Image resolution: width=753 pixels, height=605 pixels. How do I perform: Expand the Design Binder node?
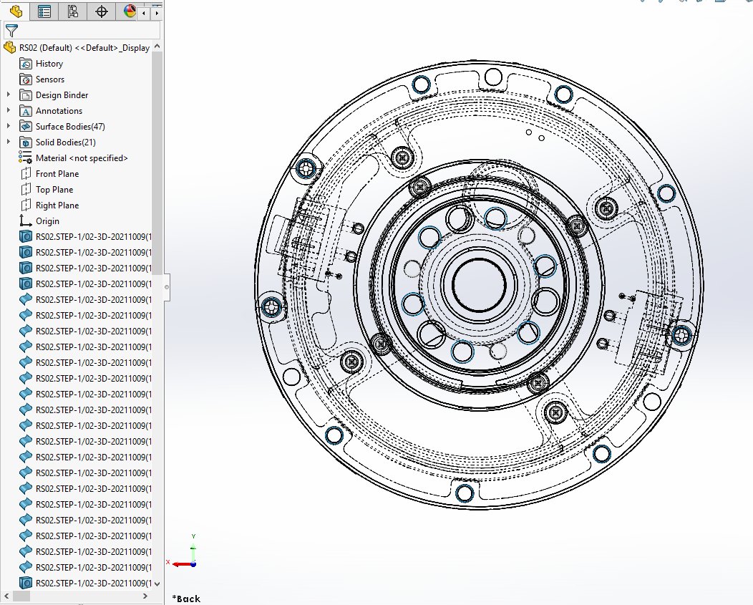[8, 95]
